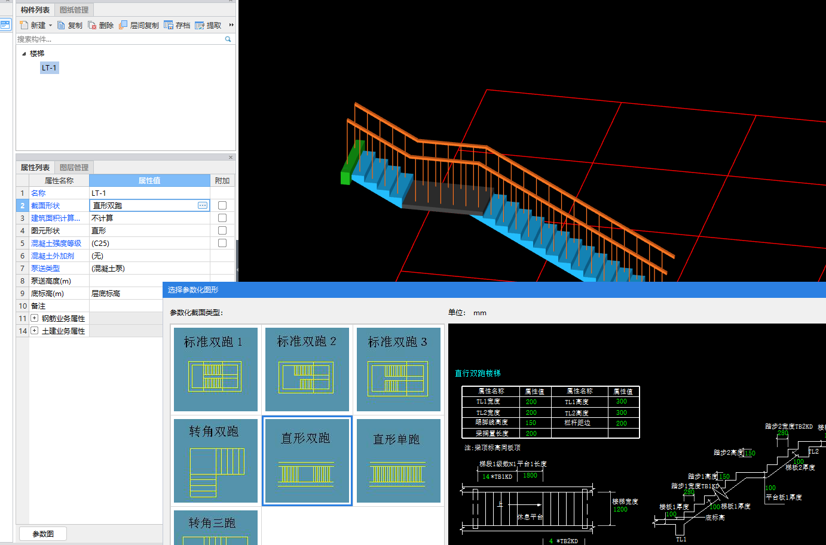The height and width of the screenshot is (545, 826).
Task: Toggle 附加 checkbox for 混凝土强度等级
Action: coord(222,243)
